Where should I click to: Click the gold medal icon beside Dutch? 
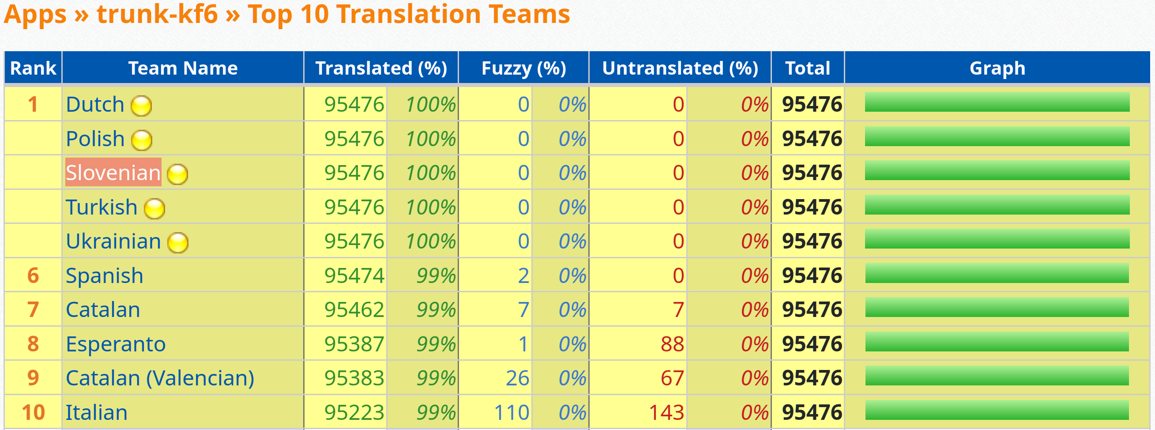tap(141, 106)
